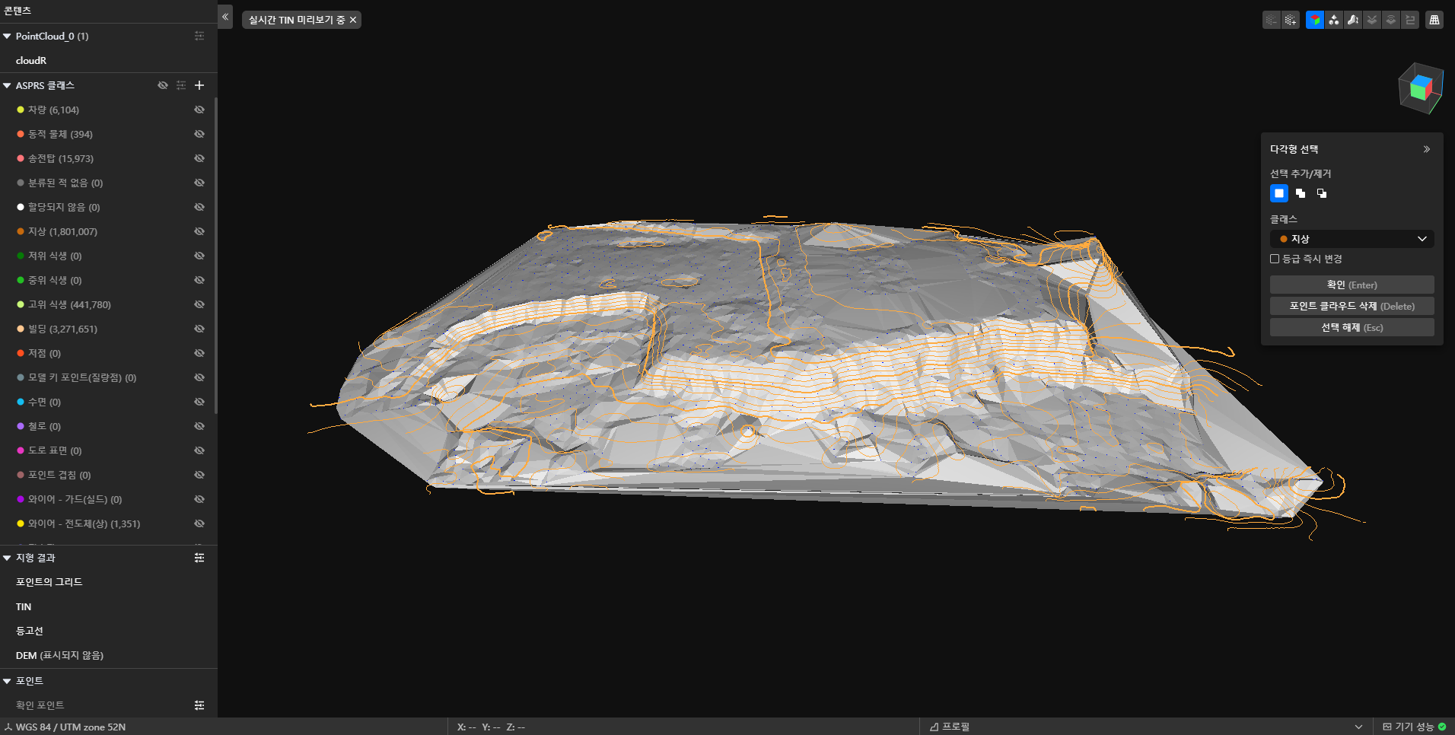This screenshot has width=1455, height=735.
Task: Toggle visibility of 빌딩 class
Action: tap(199, 329)
